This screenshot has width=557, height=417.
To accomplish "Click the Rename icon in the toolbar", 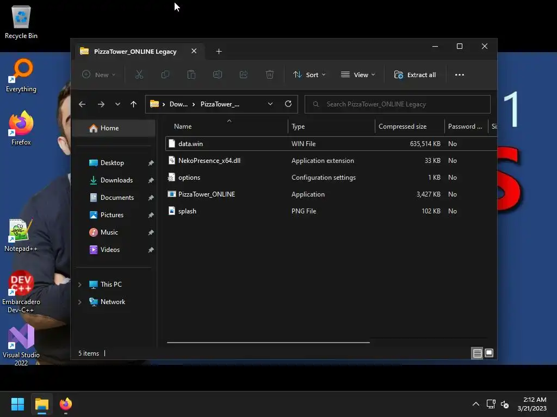I will tap(218, 75).
